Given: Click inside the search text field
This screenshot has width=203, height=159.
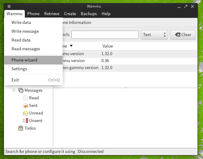Looking at the screenshot, I should pos(105,35).
